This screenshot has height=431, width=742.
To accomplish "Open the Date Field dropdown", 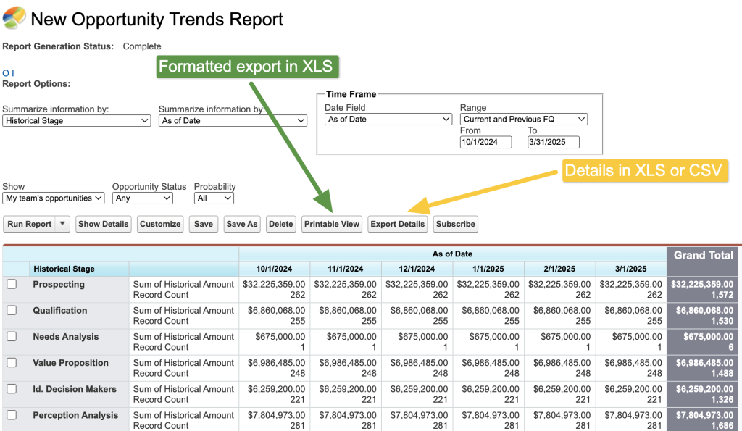I will pos(388,120).
